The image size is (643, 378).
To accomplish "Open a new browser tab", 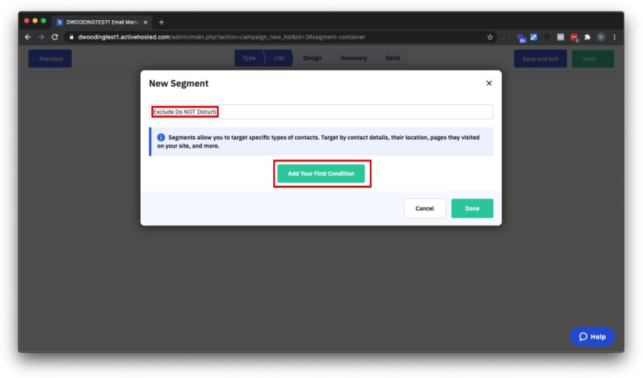I will click(x=161, y=22).
